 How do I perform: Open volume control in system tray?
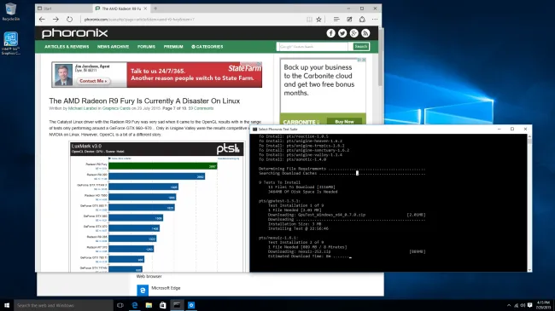[x=523, y=305]
